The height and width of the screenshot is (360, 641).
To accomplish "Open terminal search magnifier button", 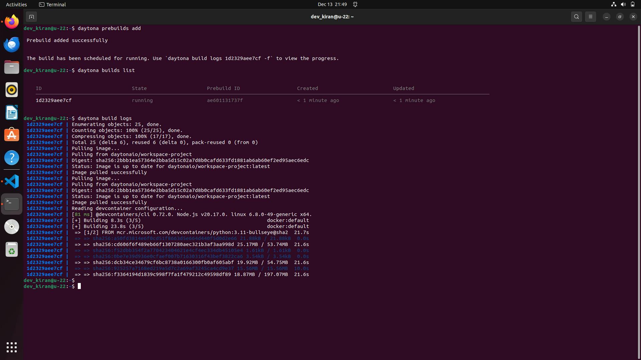I will point(576,17).
